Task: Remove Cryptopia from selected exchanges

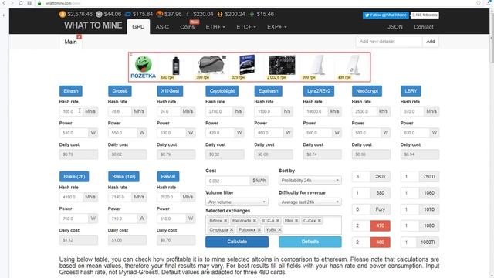Action: click(232, 229)
